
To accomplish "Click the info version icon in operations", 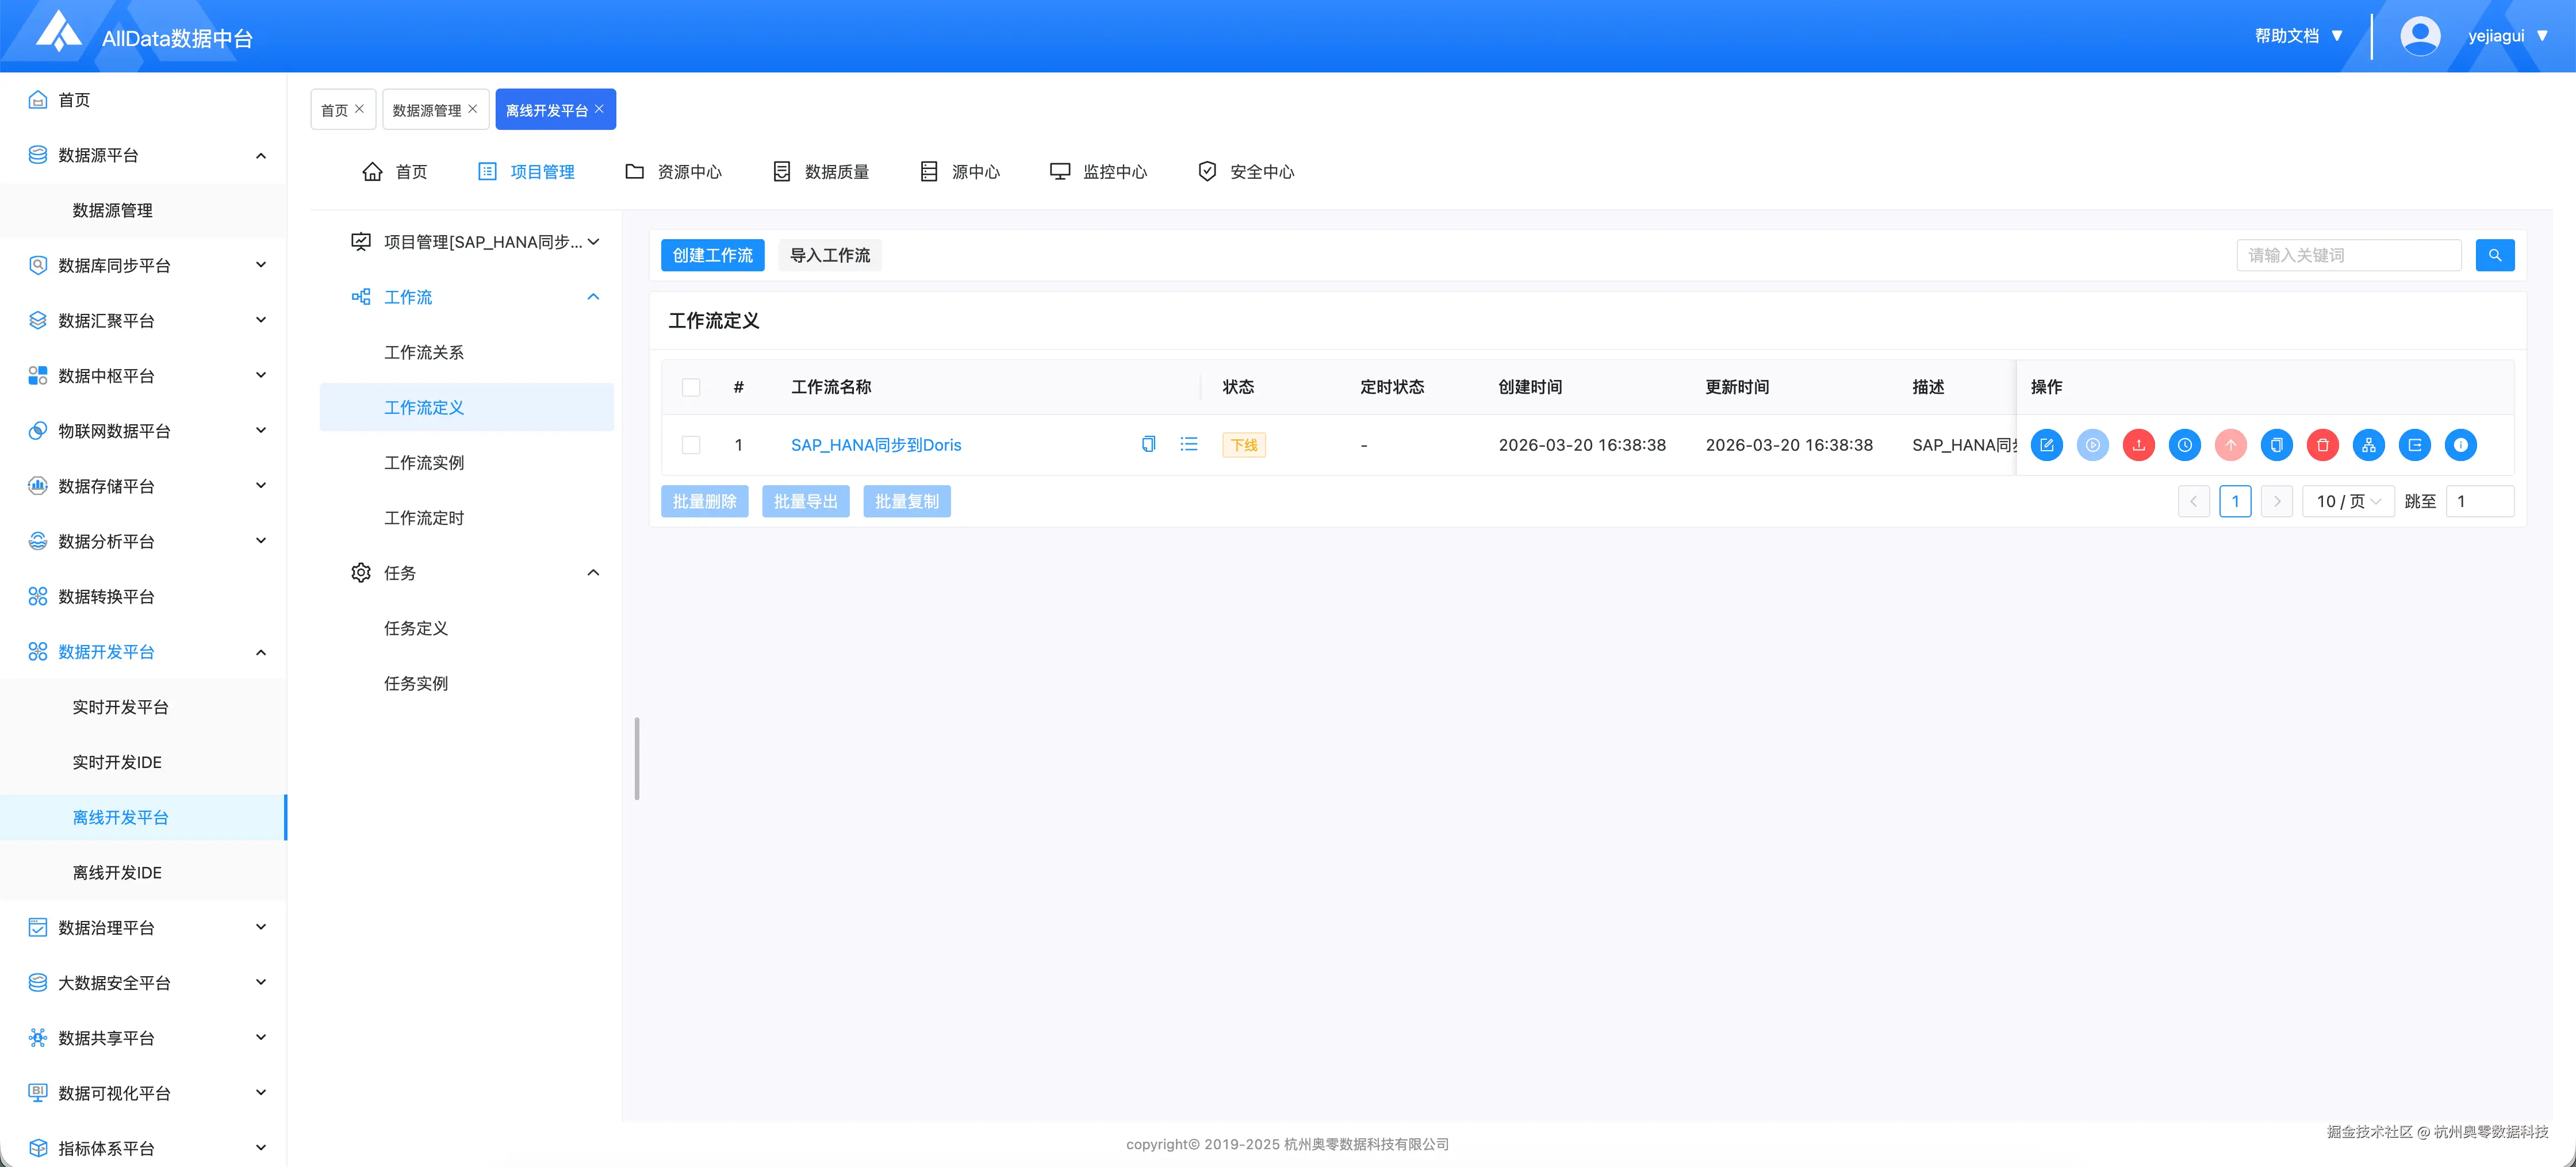I will pyautogui.click(x=2460, y=445).
